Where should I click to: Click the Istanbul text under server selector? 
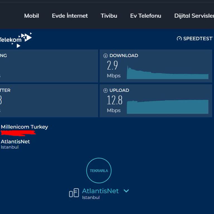coord(91,197)
